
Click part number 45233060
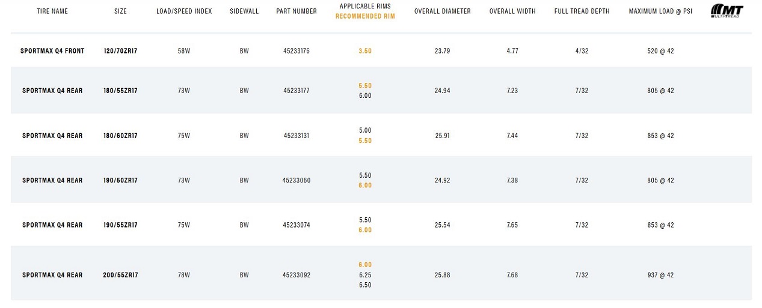point(297,180)
